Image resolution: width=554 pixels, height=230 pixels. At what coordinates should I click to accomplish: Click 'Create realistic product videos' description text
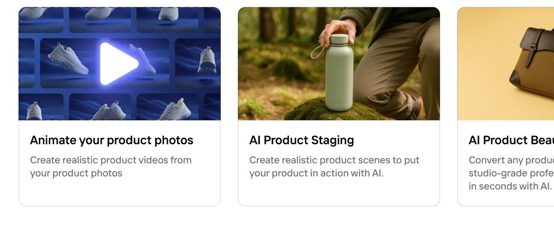pos(110,166)
